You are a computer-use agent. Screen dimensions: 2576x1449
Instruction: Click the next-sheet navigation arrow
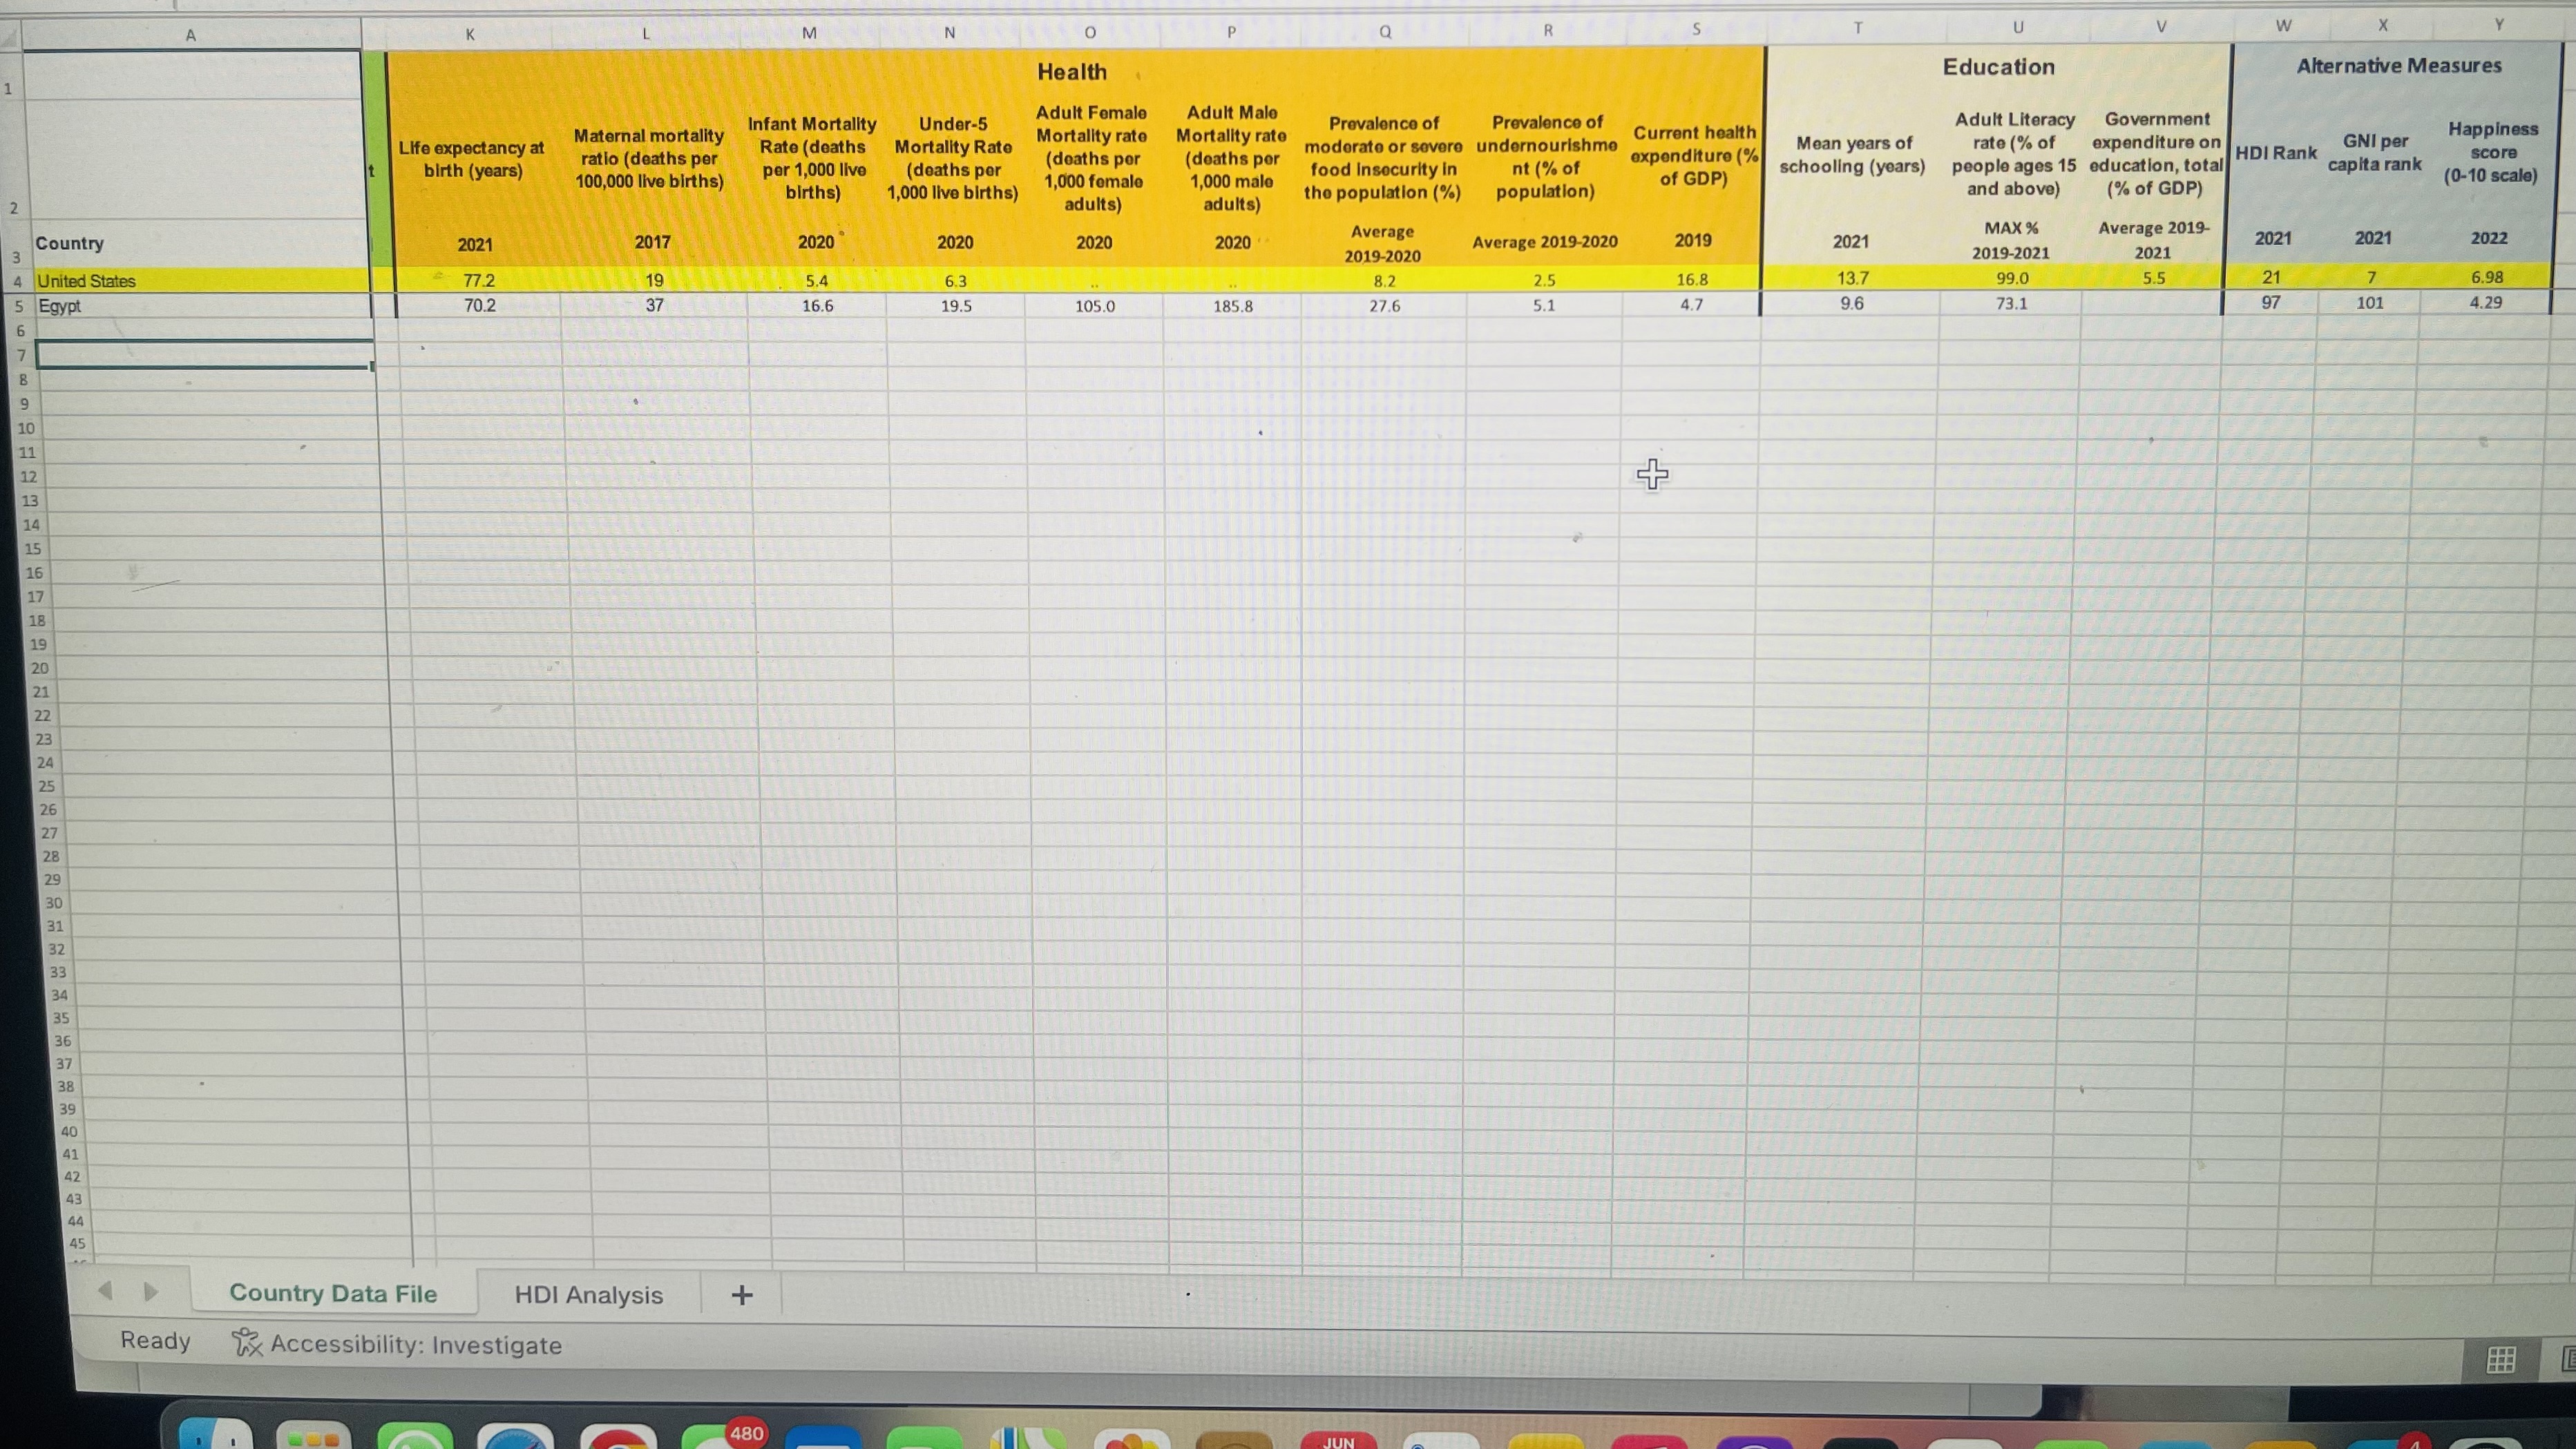(x=150, y=1292)
